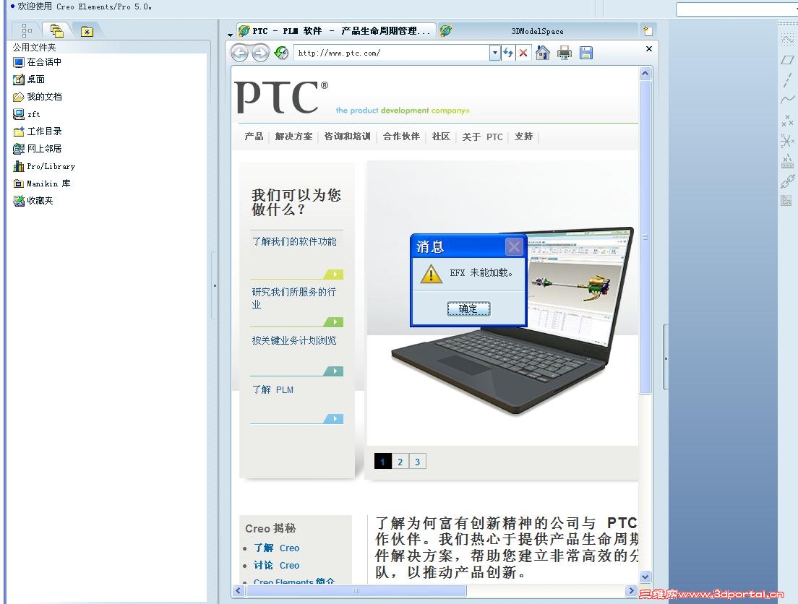
Task: Click the horizontal scrollbar left arrow
Action: 239,590
